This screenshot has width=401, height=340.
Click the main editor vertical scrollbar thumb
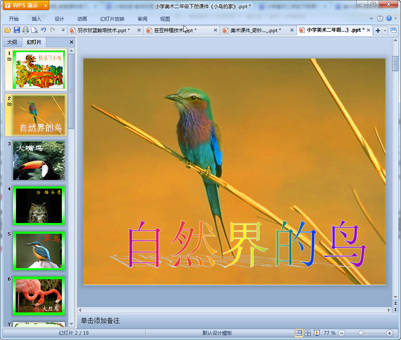pos(395,63)
